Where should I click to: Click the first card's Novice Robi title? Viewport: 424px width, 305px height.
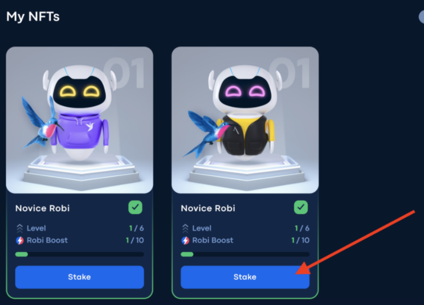[42, 208]
